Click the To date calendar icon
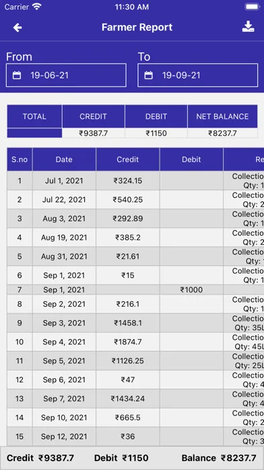Image resolution: width=264 pixels, height=470 pixels. pos(148,75)
